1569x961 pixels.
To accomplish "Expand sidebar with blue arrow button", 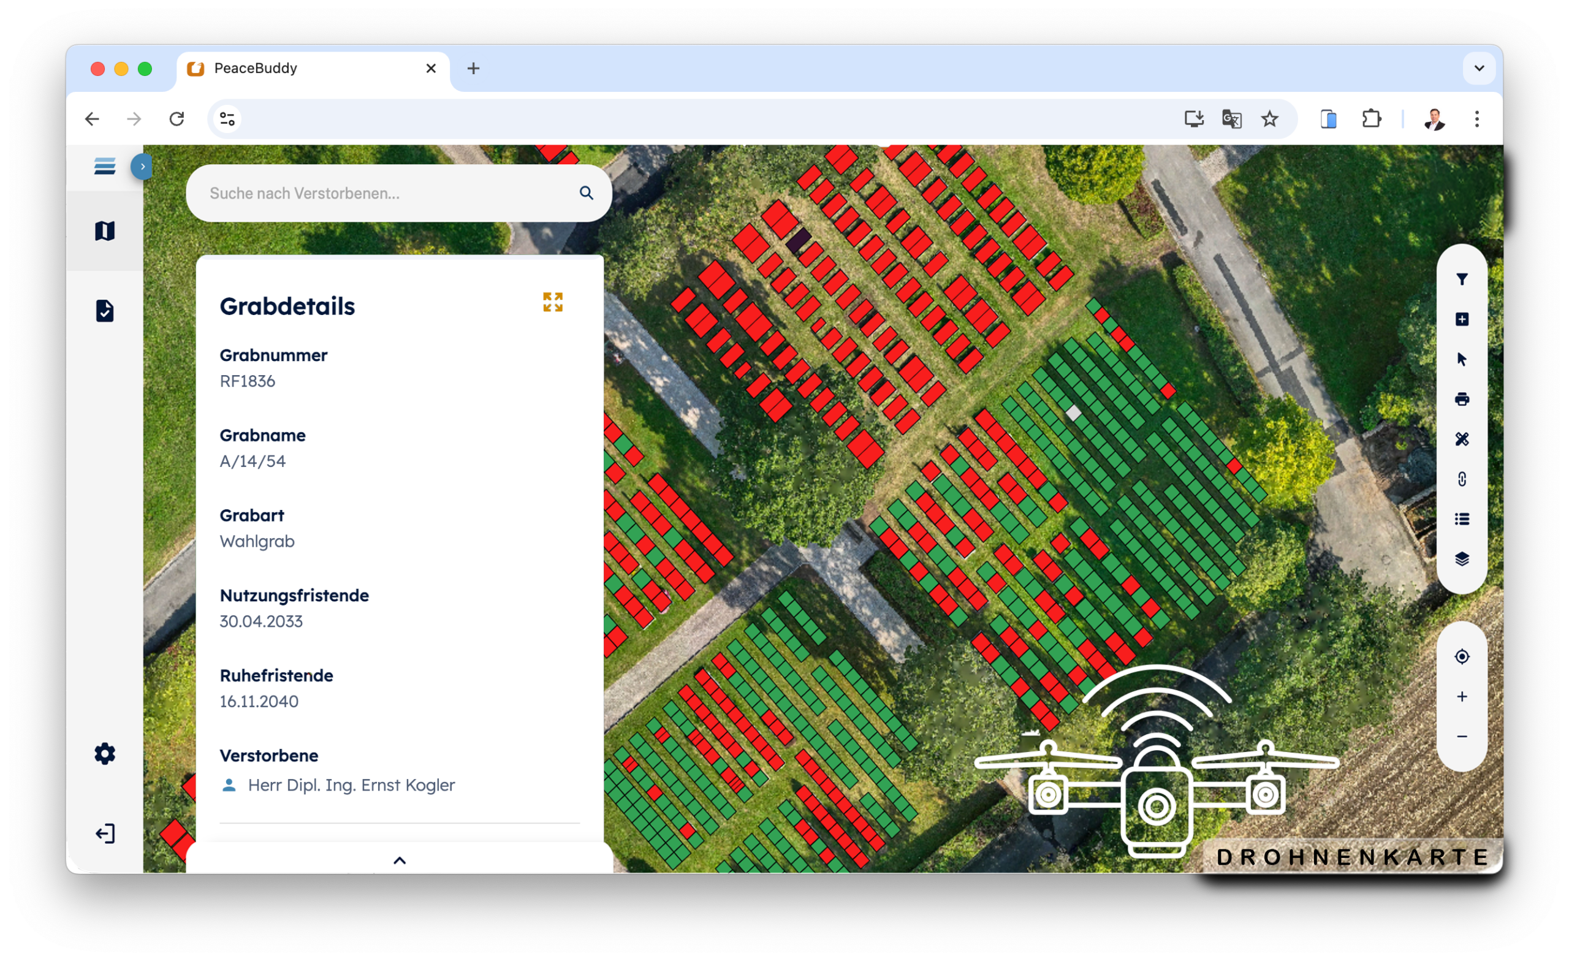I will tap(142, 166).
